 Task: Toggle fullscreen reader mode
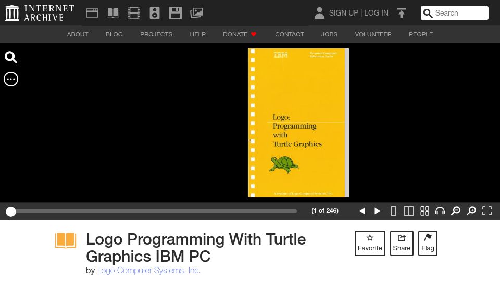(x=487, y=211)
